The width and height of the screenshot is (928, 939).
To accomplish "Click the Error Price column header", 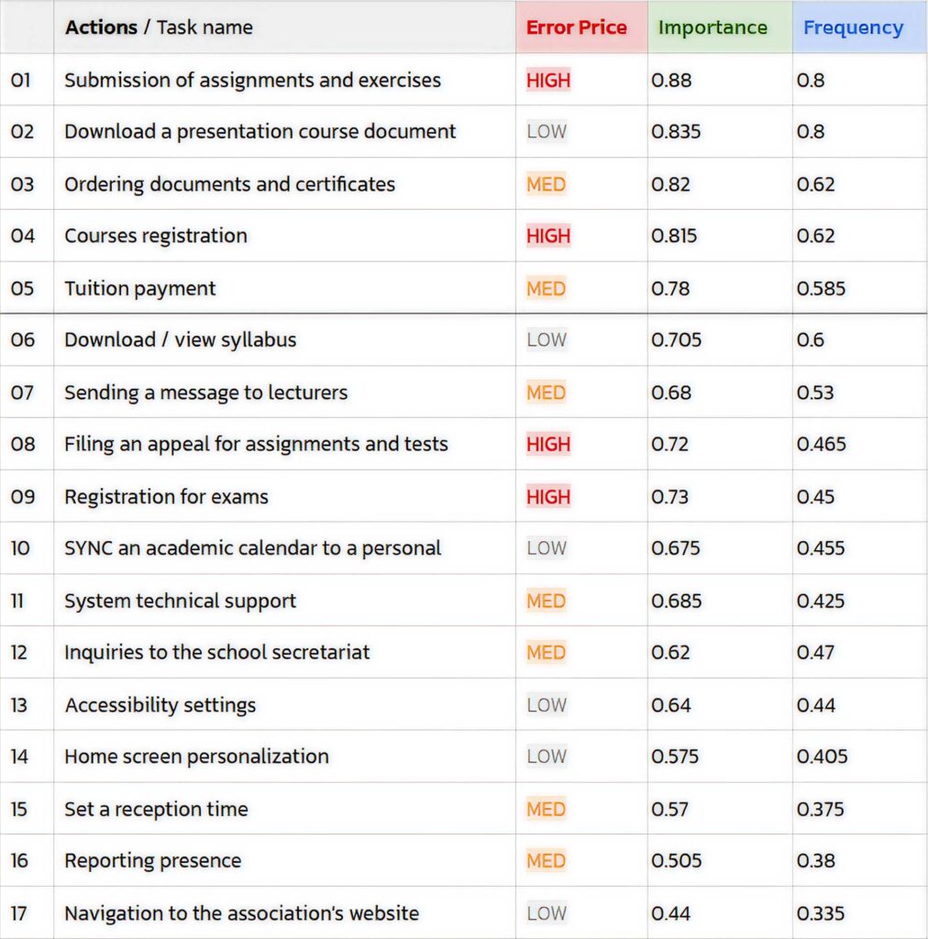I will pos(576,28).
